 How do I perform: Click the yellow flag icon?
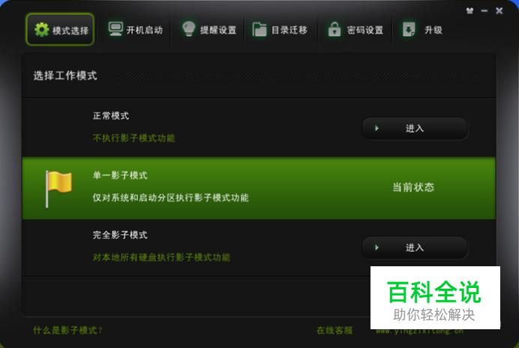click(x=58, y=189)
